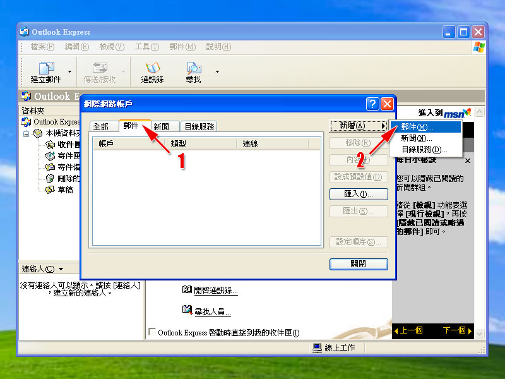Maximize the Outlook Express window
Screen dimensions: 505x379
(x=463, y=32)
